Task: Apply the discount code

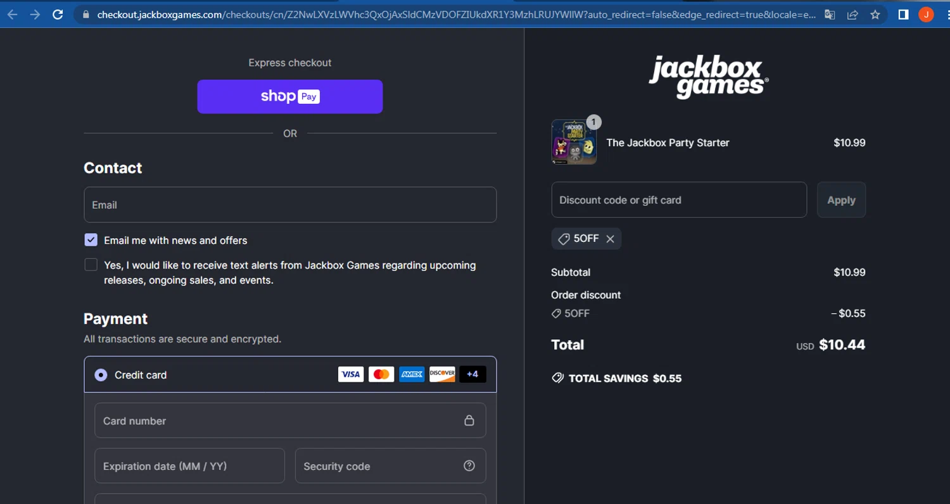Action: pos(841,200)
